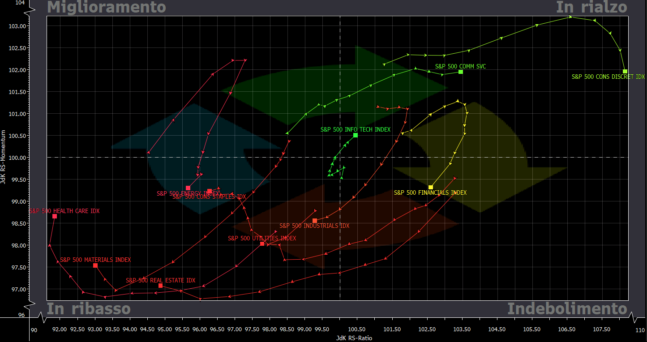The width and height of the screenshot is (647, 342).
Task: Select the S&P 500 INDUSTRIALS IDX square marker
Action: [315, 221]
